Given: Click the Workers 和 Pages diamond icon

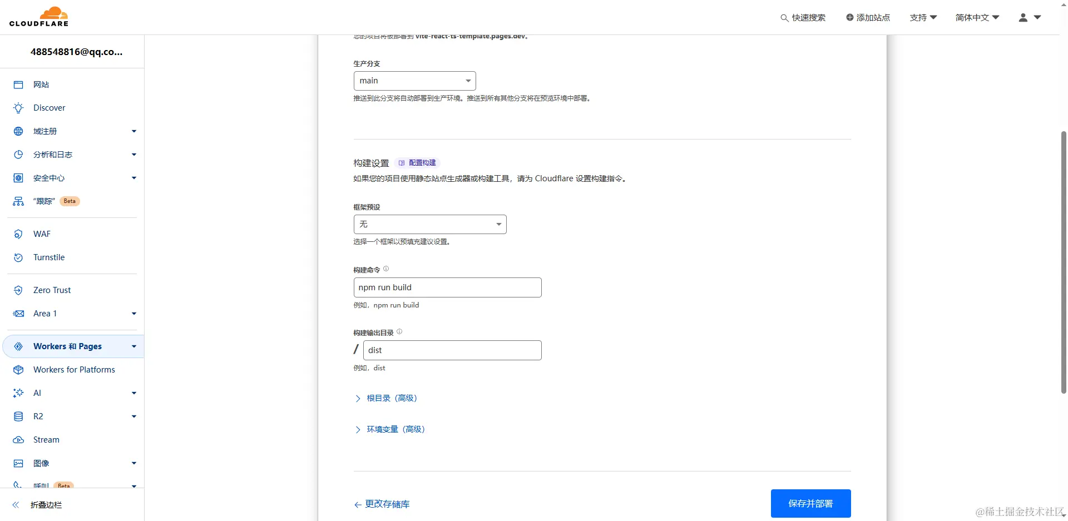Looking at the screenshot, I should point(18,346).
